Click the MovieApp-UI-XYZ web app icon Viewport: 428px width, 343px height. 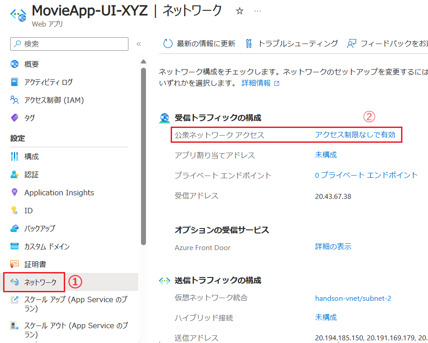18,14
